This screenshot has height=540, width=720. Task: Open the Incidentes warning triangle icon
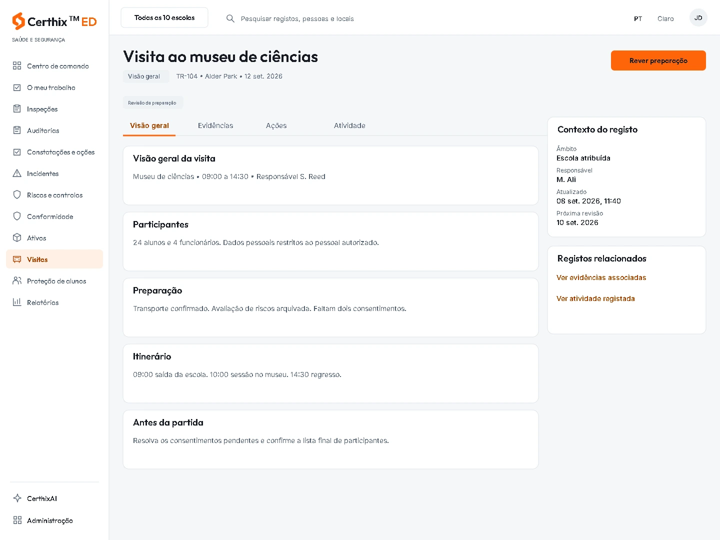(17, 173)
